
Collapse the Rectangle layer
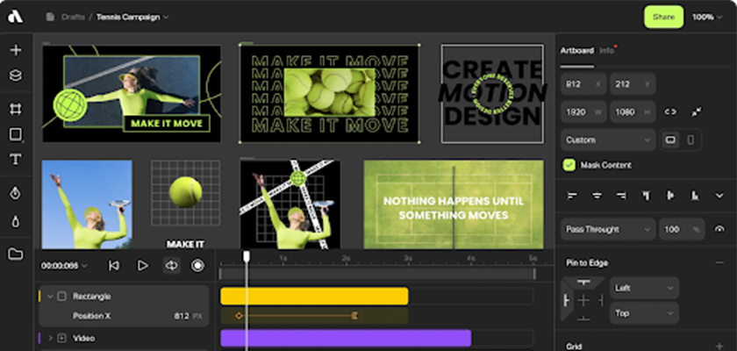pyautogui.click(x=50, y=297)
